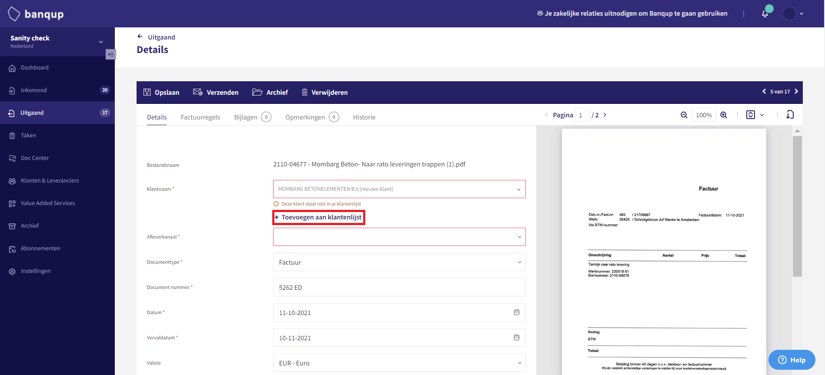Screen dimensions: 825x375
Task: Switch to the Historie tab
Action: pos(364,117)
